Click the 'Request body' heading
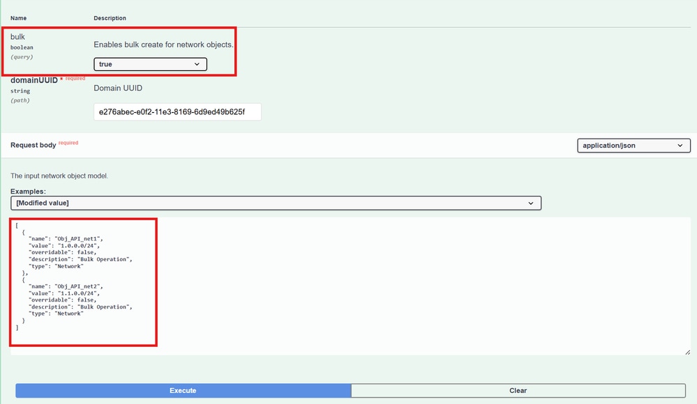697x404 pixels. 33,145
